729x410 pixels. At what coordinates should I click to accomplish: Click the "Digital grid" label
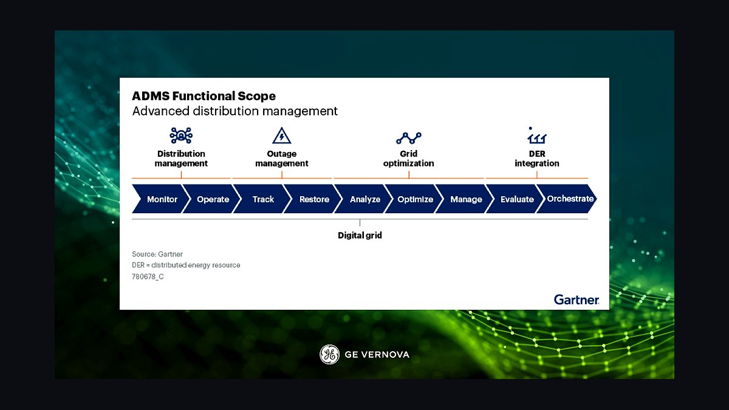click(360, 235)
